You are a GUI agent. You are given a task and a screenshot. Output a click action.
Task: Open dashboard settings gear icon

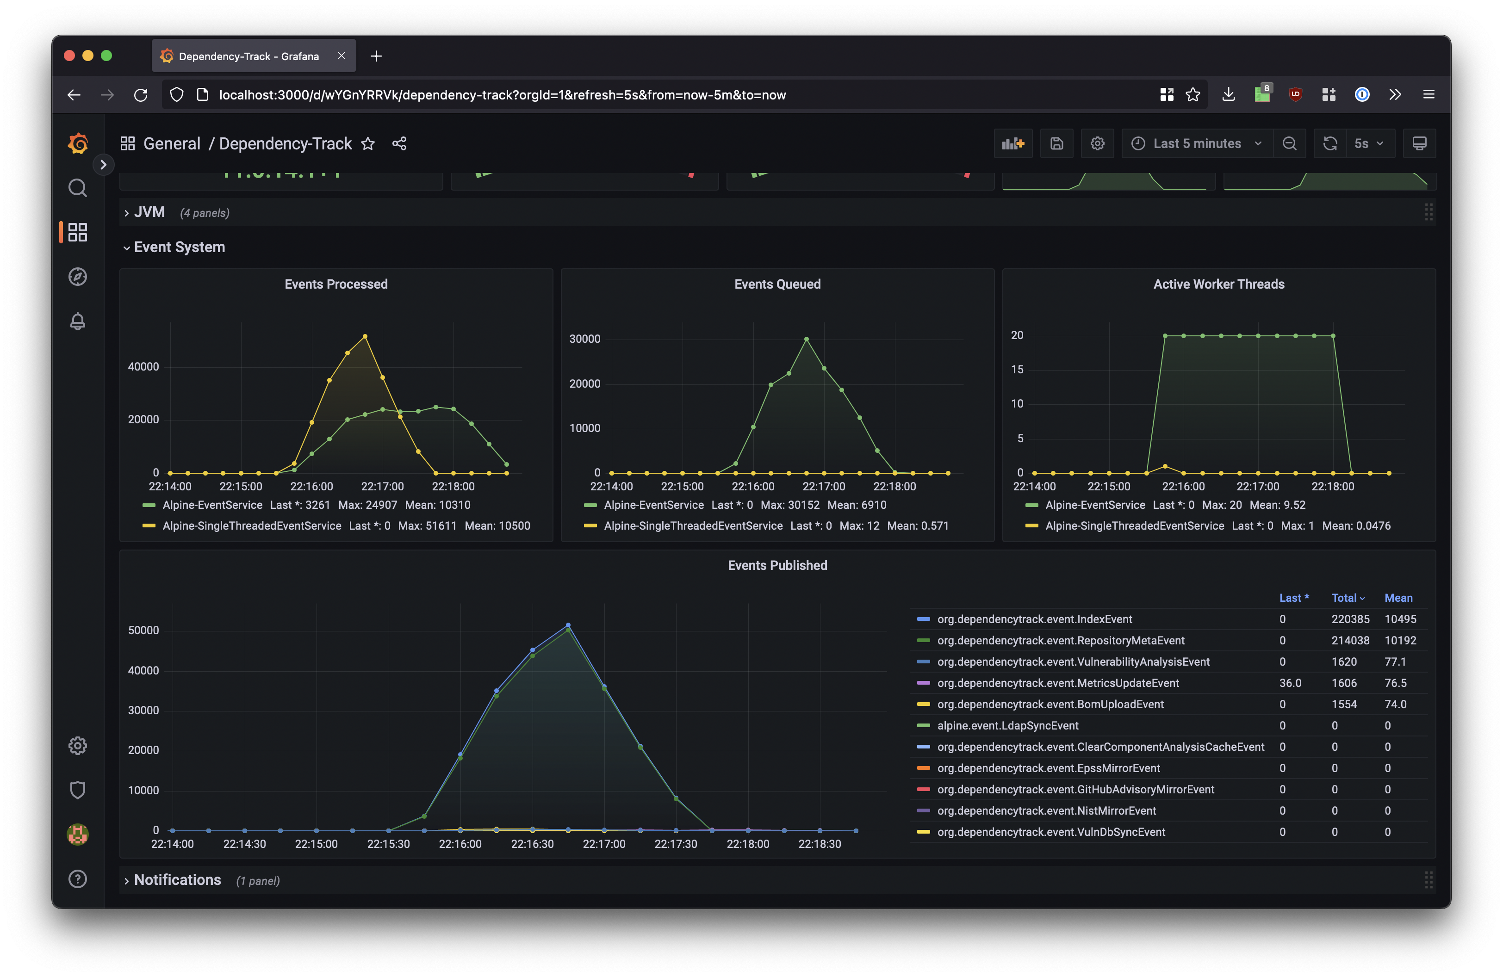[x=1098, y=144]
